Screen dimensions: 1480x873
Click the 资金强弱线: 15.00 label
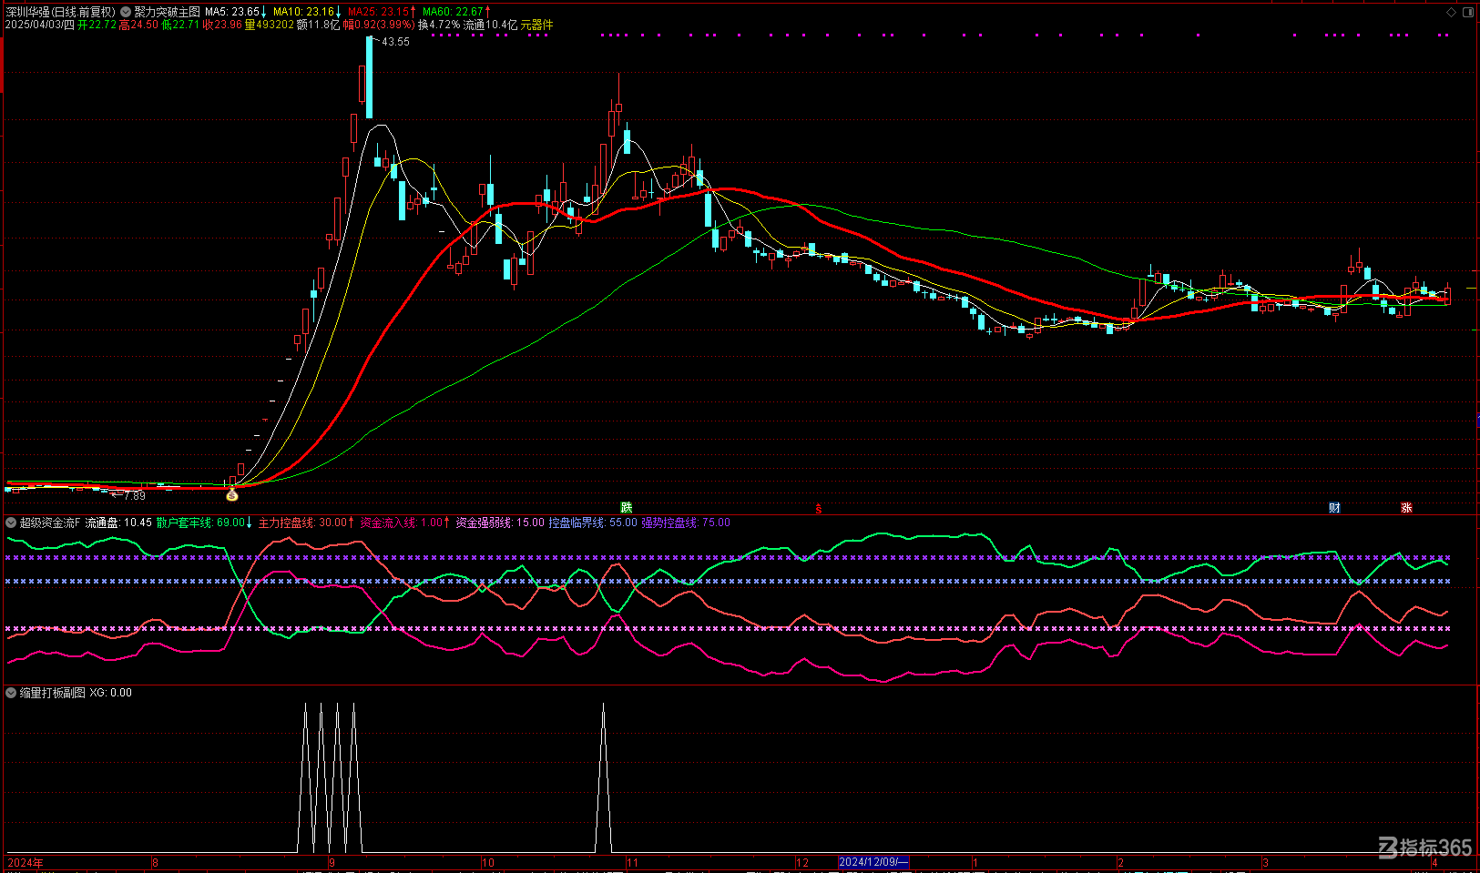click(500, 523)
